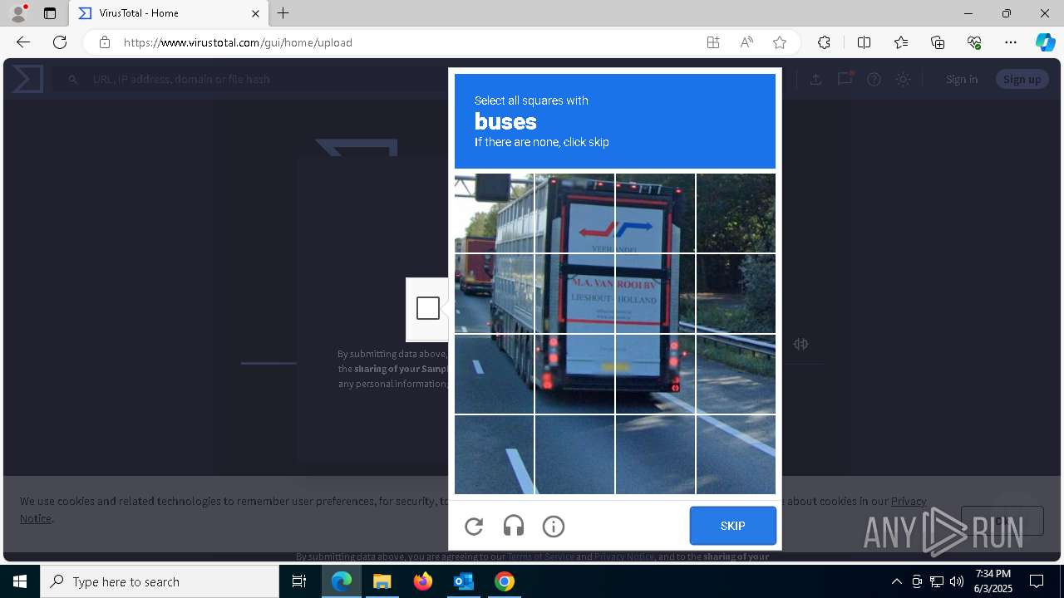This screenshot has width=1064, height=598.
Task: Open Windows Start menu
Action: tap(20, 581)
